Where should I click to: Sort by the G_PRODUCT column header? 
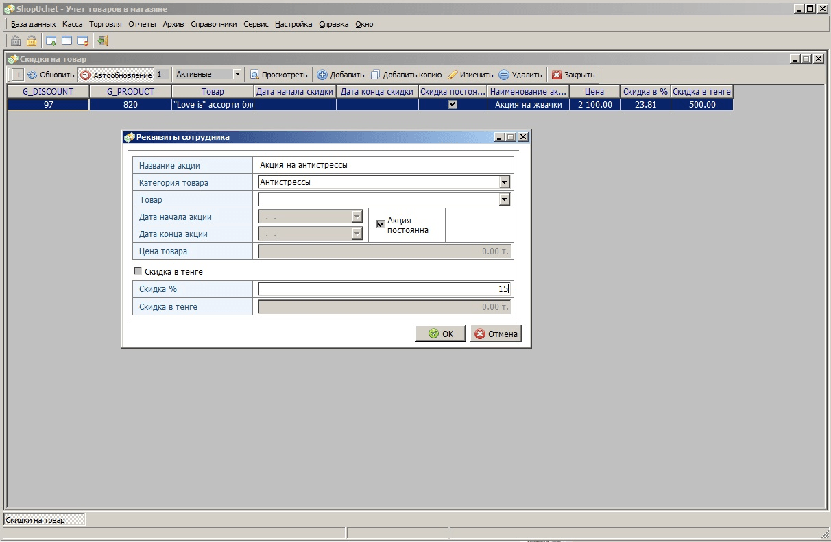click(130, 91)
